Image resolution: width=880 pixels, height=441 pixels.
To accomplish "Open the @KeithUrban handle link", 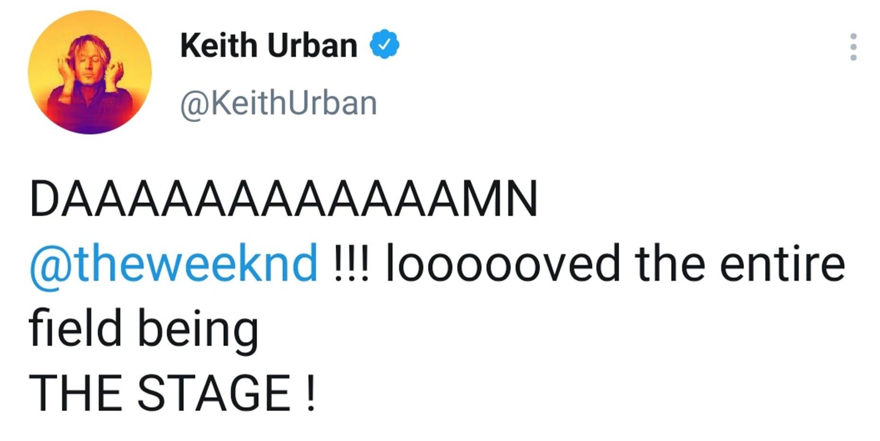I will pyautogui.click(x=278, y=103).
